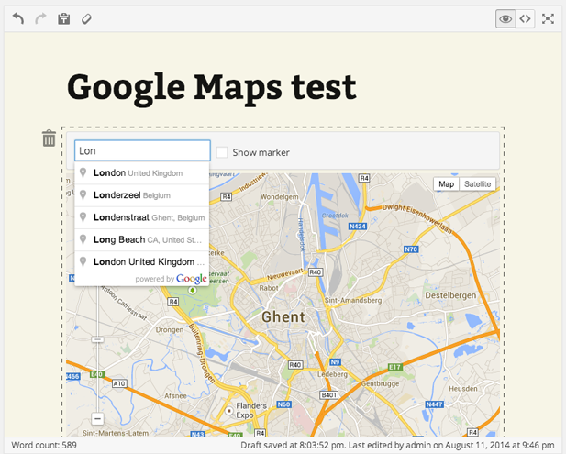The width and height of the screenshot is (566, 454).
Task: Click the map zoom slider handle
Action: click(x=97, y=339)
